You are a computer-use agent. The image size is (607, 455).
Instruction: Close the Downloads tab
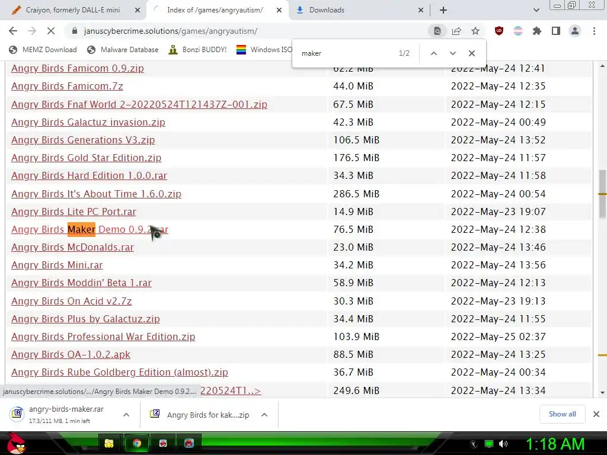[421, 10]
